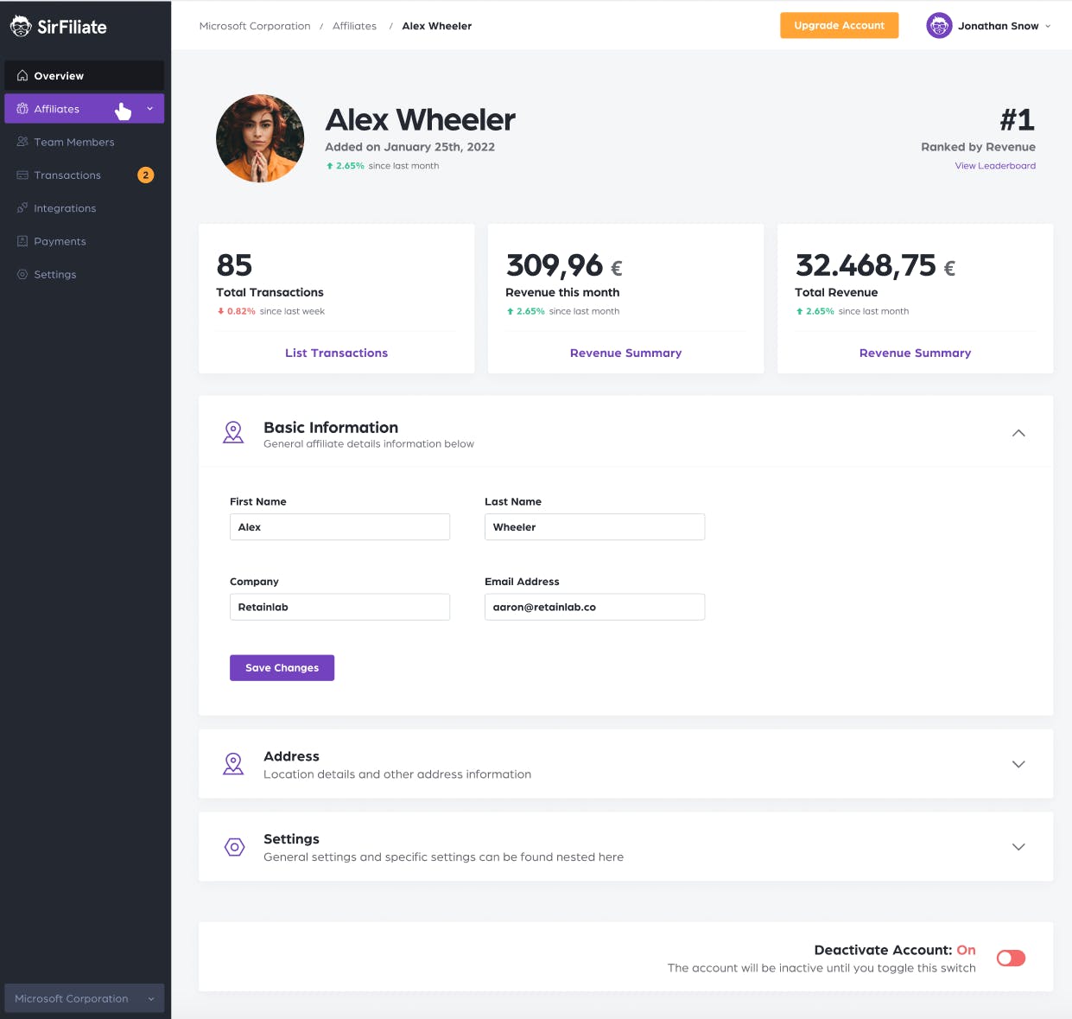Screen dimensions: 1072x1019
Task: Click the Overview home icon in sidebar
Action: tap(22, 76)
